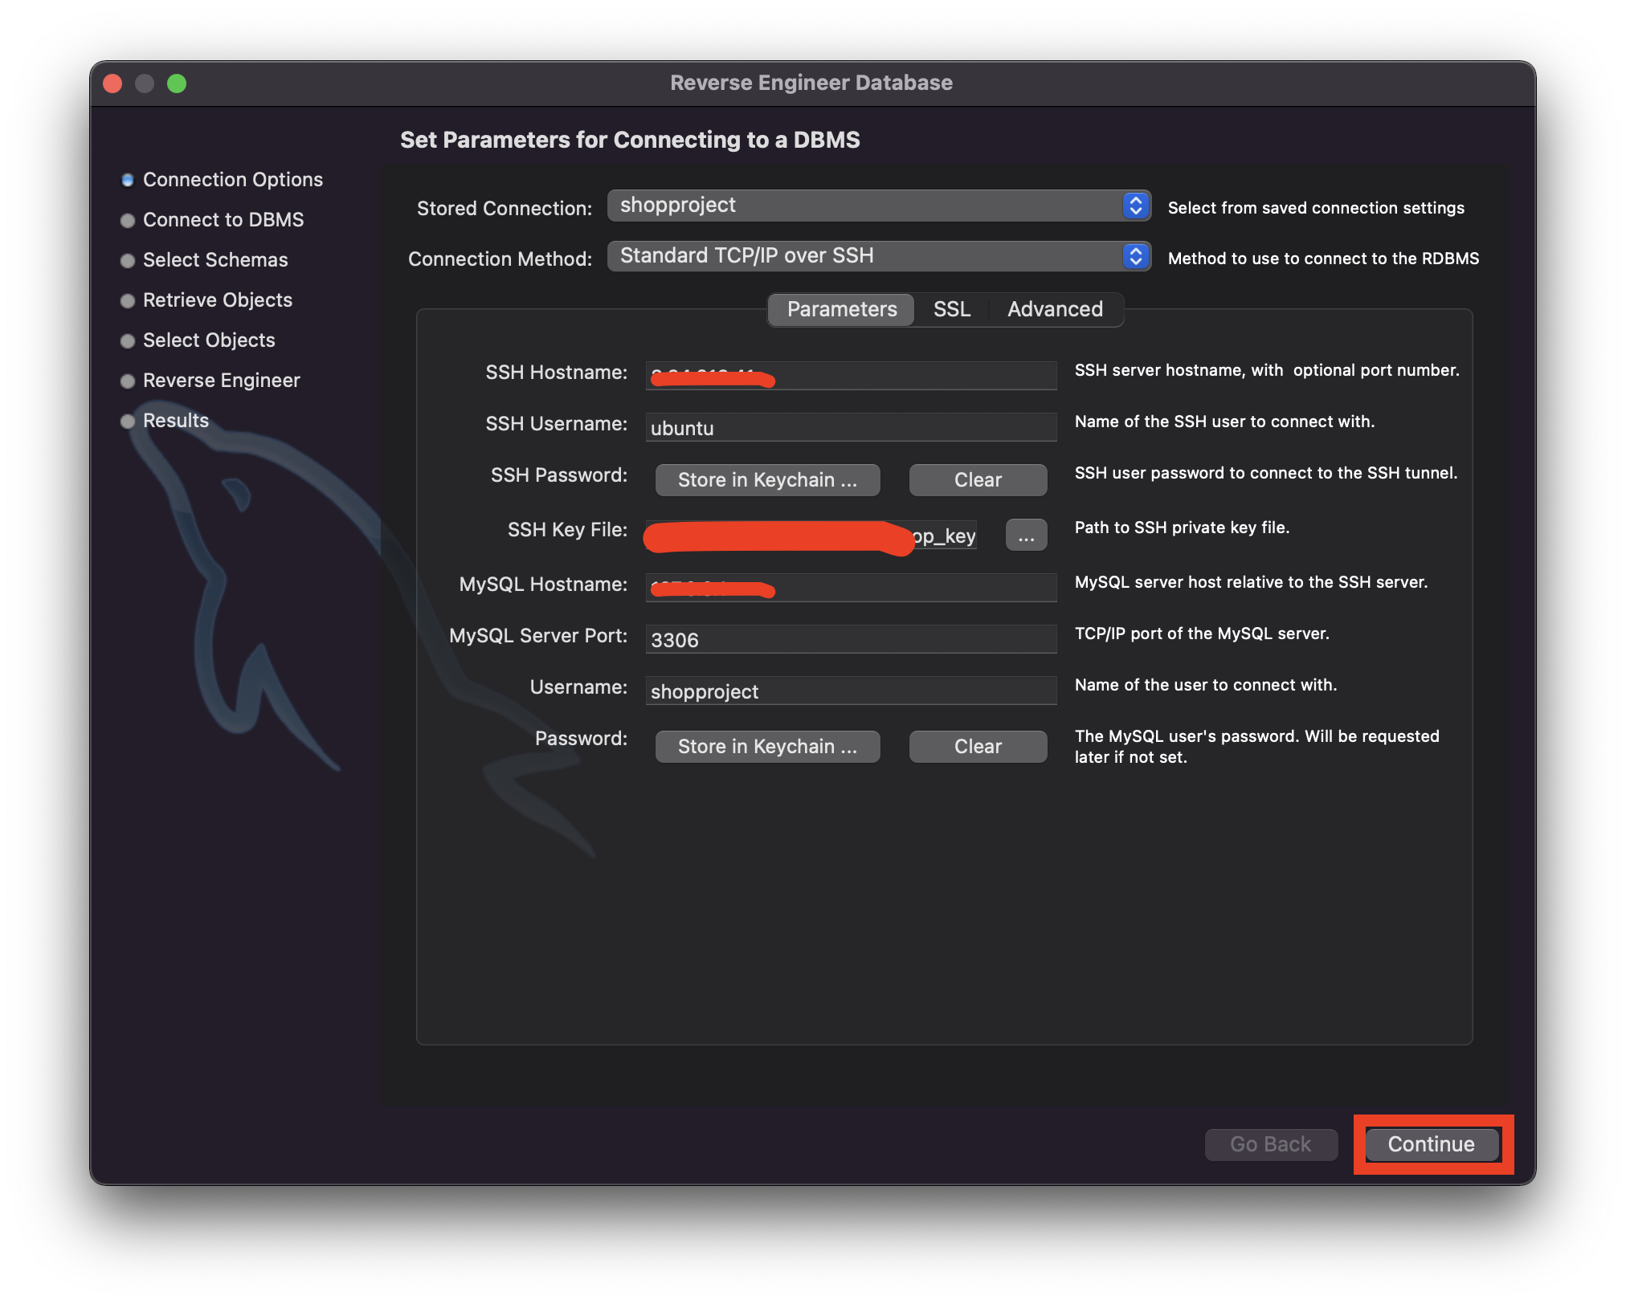Screen dimensions: 1626x1304
Task: Click the MySQL Server Port field 3306
Action: [x=850, y=640]
